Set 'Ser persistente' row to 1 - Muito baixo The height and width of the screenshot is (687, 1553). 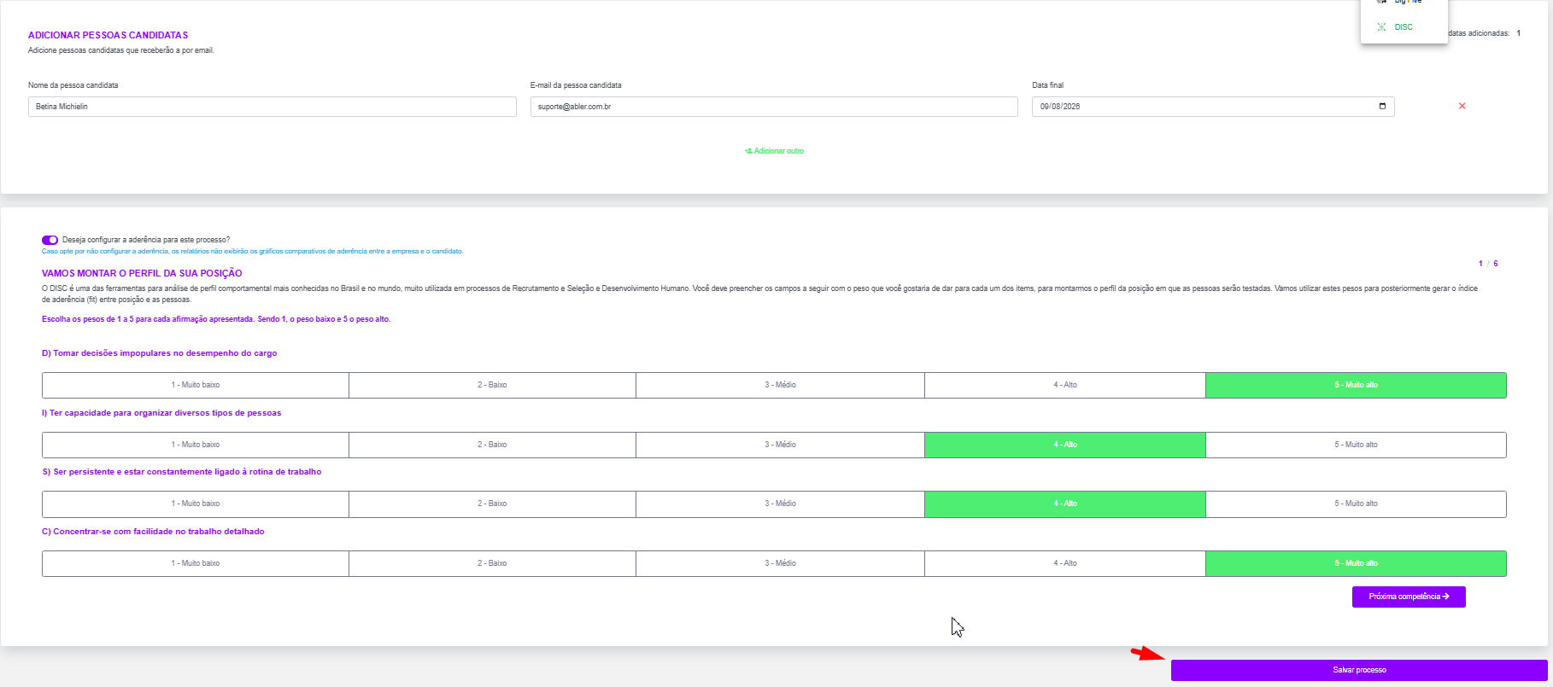tap(196, 504)
